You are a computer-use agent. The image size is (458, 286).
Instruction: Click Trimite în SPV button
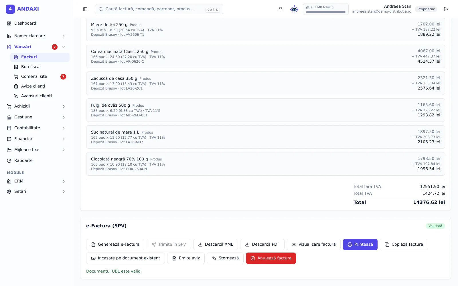[x=169, y=245]
